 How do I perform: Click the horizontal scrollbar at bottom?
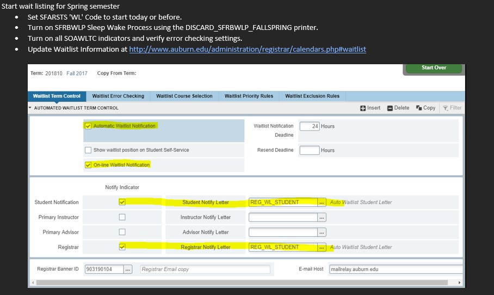pyautogui.click(x=245, y=283)
